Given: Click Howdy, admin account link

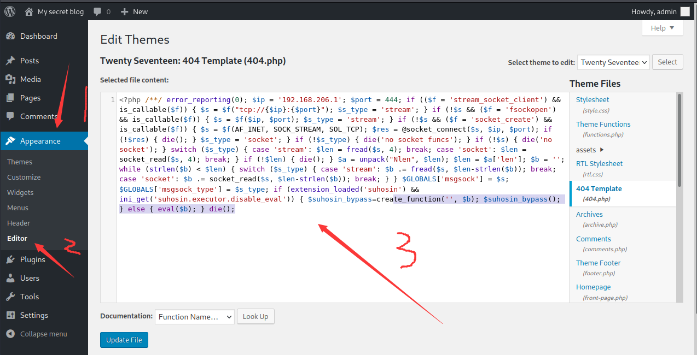Looking at the screenshot, I should pyautogui.click(x=654, y=11).
